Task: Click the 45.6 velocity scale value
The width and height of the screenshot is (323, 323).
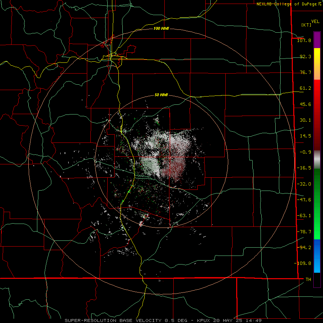Action: tap(305, 104)
